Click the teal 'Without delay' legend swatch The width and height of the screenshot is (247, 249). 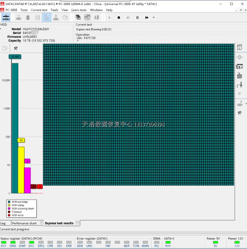9,202
